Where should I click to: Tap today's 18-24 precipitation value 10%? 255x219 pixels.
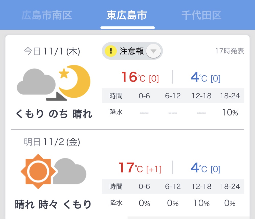pos(230,112)
